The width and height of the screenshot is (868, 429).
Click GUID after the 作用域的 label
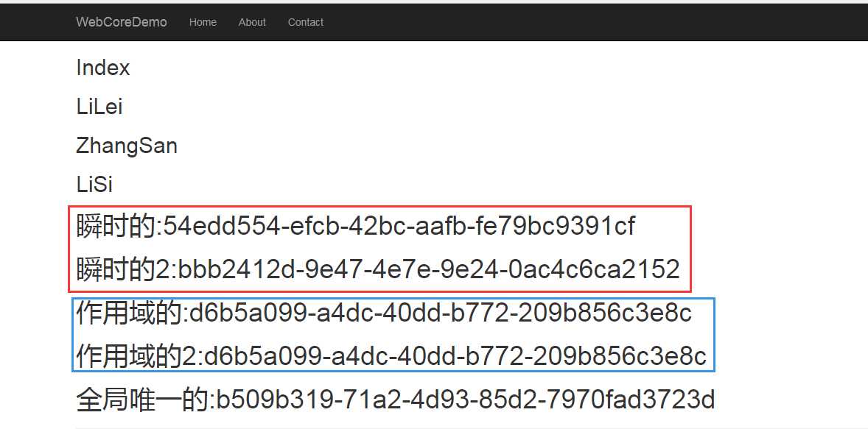(441, 313)
